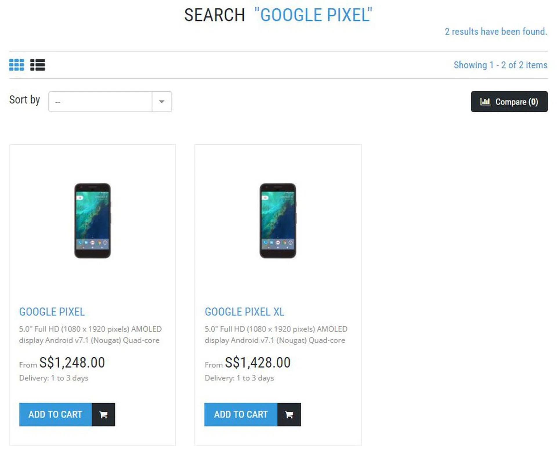The width and height of the screenshot is (557, 449).
Task: Click "GOOGLE PIXEL" search term heading
Action: point(313,15)
